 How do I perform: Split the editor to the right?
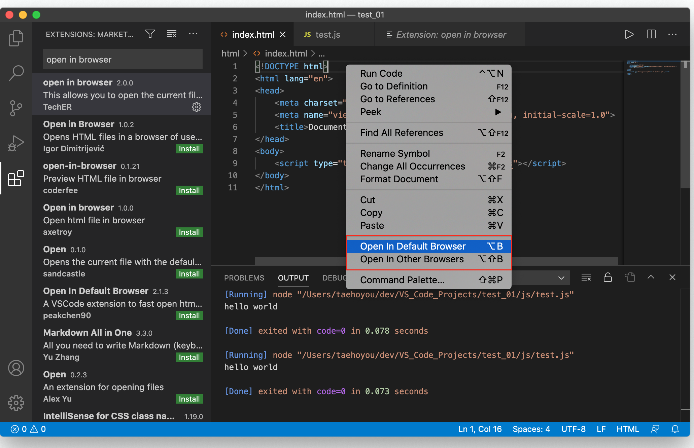(x=651, y=34)
